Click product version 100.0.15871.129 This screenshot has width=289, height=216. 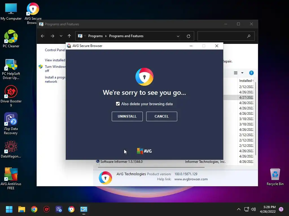[x=186, y=174]
